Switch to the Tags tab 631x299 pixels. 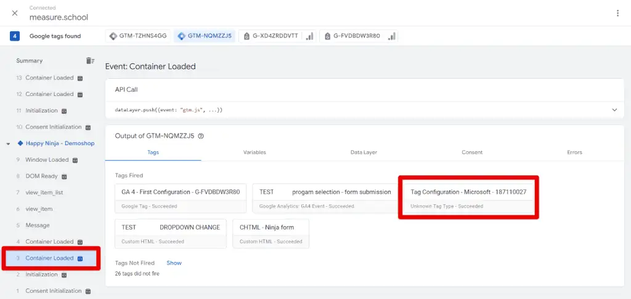[153, 153]
